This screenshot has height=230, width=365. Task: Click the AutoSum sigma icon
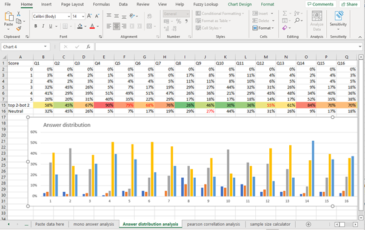click(x=285, y=13)
